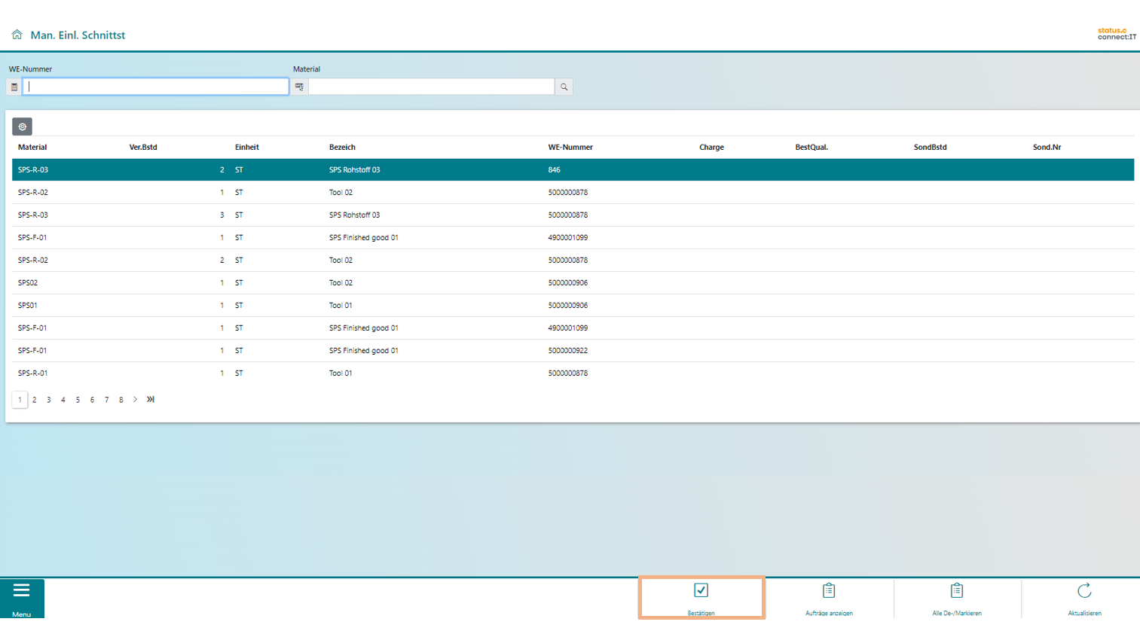Select the row with WE-Nummer 5000000922
This screenshot has height=640, width=1140.
coord(567,351)
